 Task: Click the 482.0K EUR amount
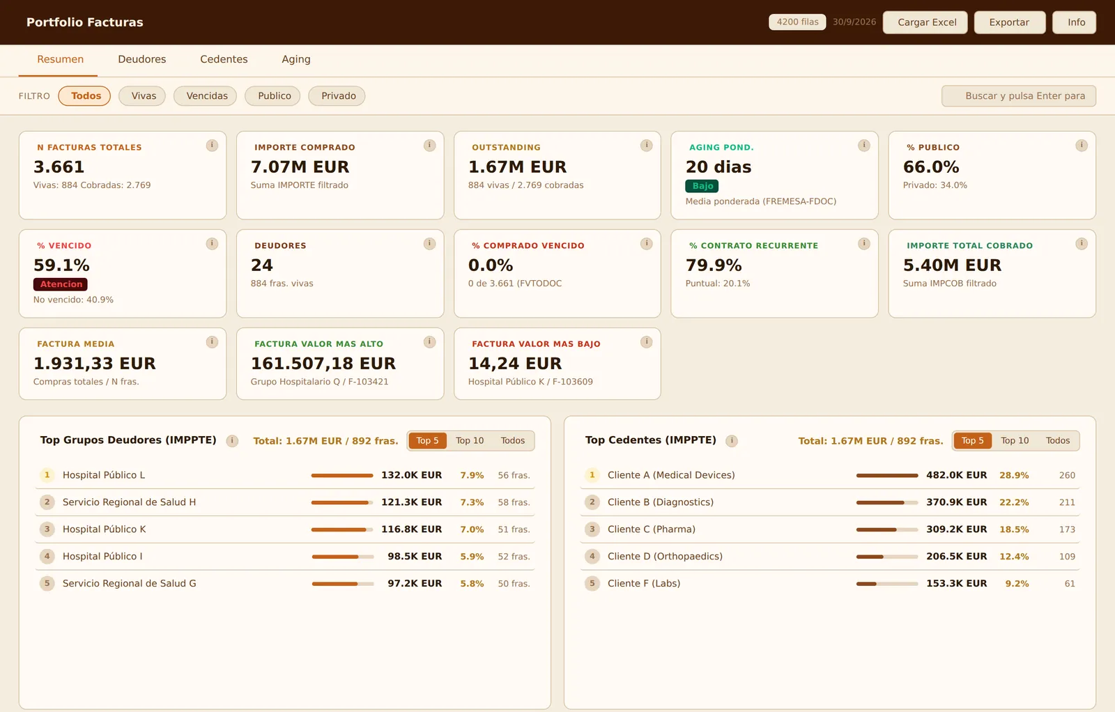957,475
